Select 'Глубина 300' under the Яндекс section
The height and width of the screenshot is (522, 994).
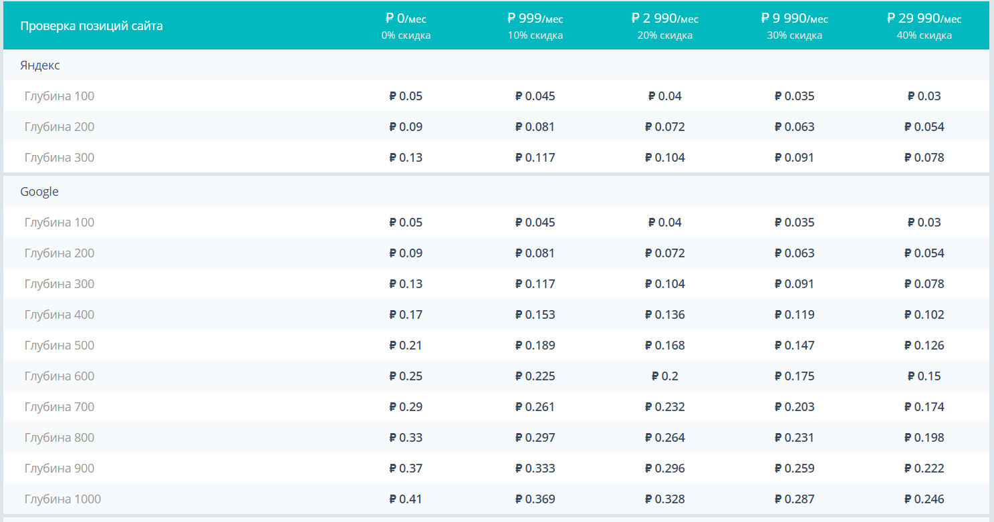(x=59, y=158)
